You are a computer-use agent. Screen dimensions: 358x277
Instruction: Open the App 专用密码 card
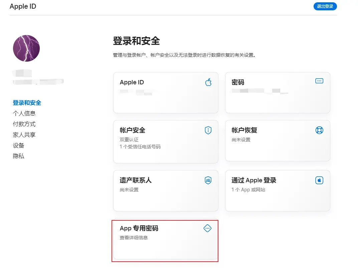coord(166,240)
